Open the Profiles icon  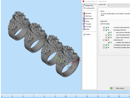(x=84, y=34)
